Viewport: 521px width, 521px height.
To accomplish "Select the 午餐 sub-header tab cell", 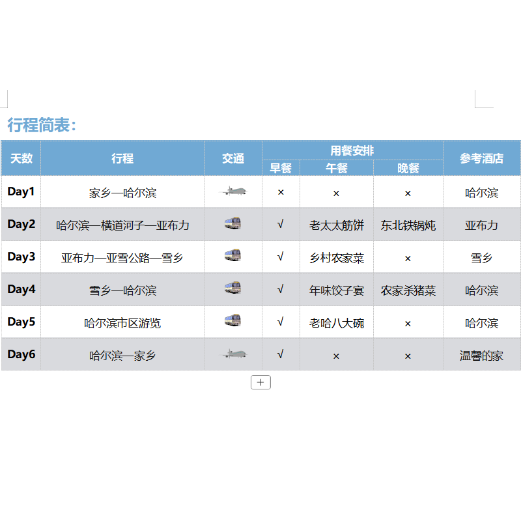I will (336, 168).
